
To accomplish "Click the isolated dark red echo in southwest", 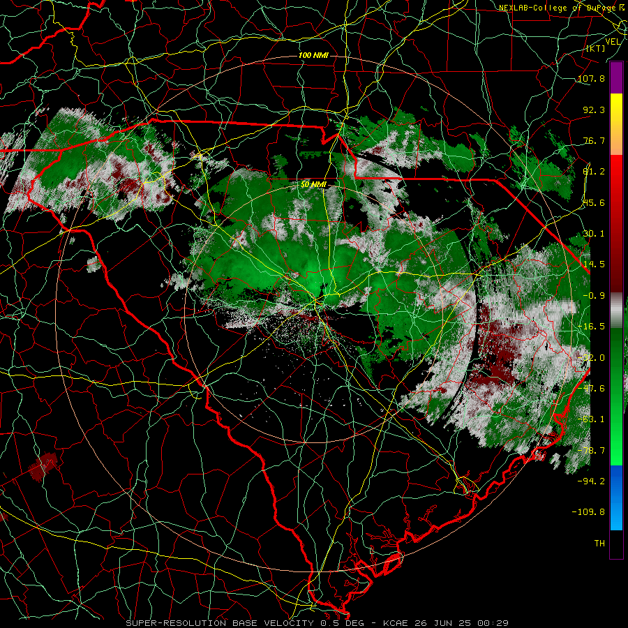I will [43, 466].
